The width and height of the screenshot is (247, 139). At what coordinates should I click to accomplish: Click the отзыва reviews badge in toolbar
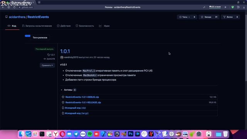click(x=215, y=7)
